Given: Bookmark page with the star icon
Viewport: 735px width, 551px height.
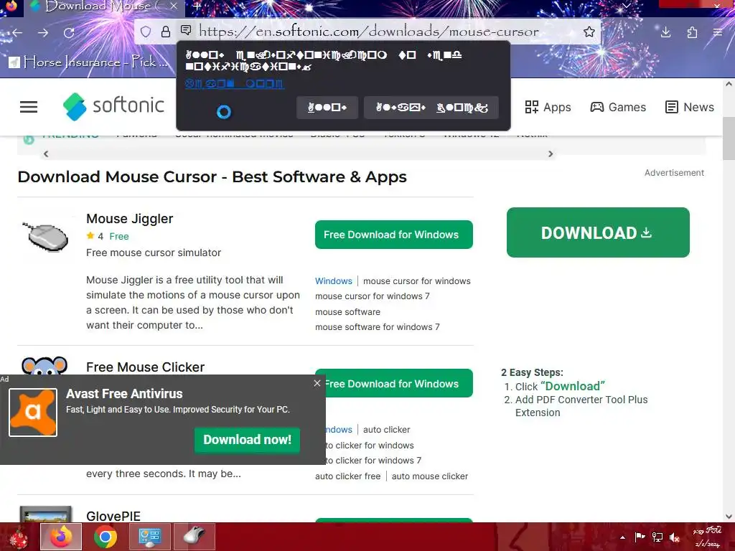Looking at the screenshot, I should pyautogui.click(x=589, y=32).
